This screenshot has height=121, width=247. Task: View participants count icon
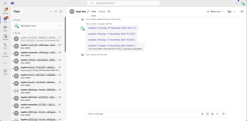click(x=230, y=11)
